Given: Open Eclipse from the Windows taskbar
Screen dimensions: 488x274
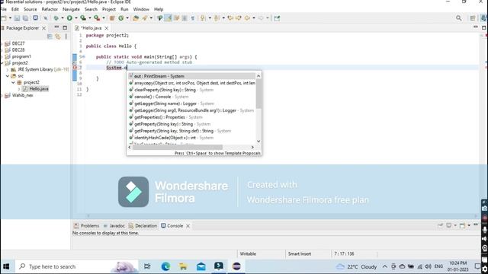Looking at the screenshot, I should [236, 266].
